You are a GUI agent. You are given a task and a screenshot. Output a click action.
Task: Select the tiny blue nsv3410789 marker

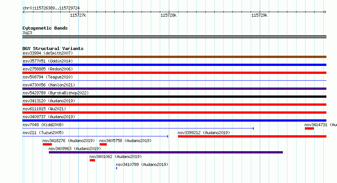[117, 168]
